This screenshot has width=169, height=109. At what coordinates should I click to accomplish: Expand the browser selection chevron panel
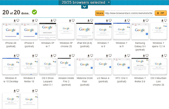click(84, 7)
